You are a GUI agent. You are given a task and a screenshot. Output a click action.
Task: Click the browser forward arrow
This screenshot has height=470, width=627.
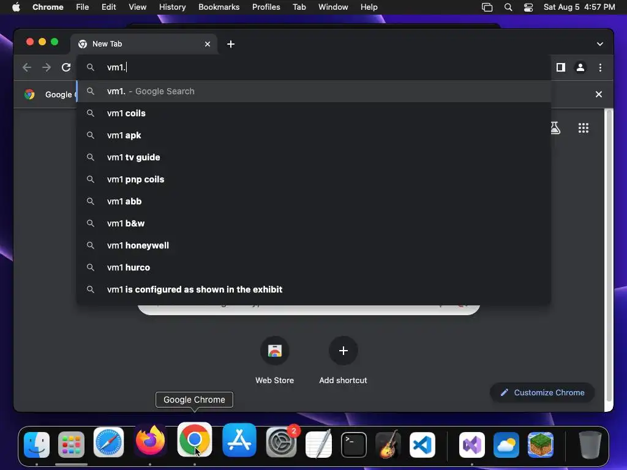(x=47, y=67)
